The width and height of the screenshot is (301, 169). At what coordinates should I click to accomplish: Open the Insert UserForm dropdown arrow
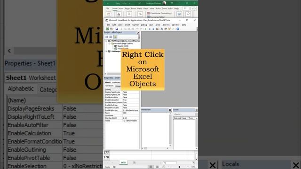point(114,29)
